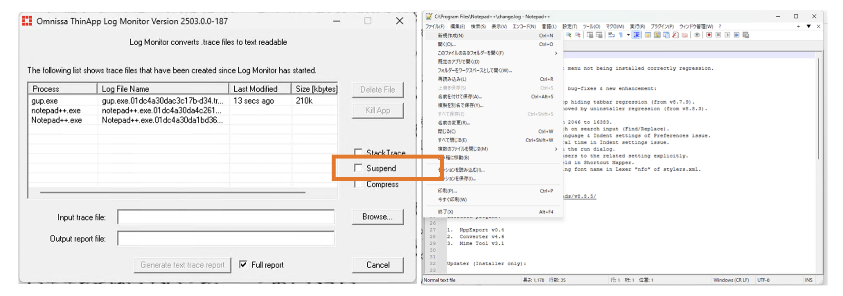
Task: Open the Document Map toolbar icon
Action: 657,35
